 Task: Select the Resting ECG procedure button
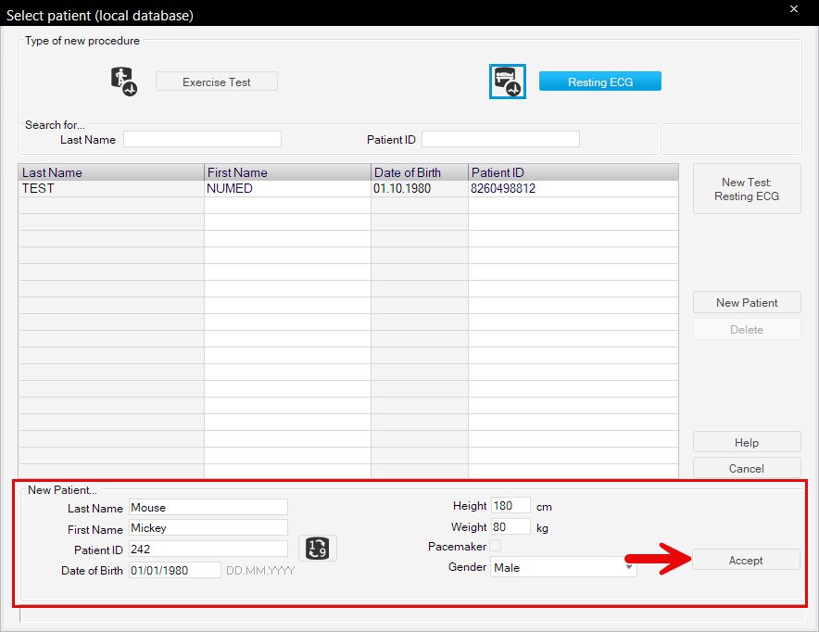tap(600, 82)
